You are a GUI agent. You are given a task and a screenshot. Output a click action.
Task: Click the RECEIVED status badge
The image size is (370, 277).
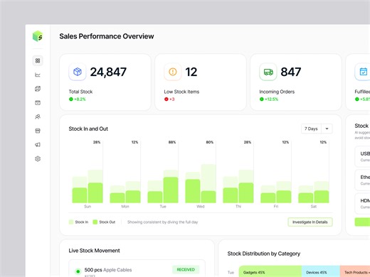coord(186,270)
